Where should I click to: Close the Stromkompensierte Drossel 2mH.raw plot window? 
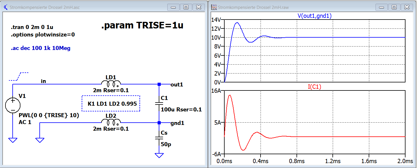point(407,7)
